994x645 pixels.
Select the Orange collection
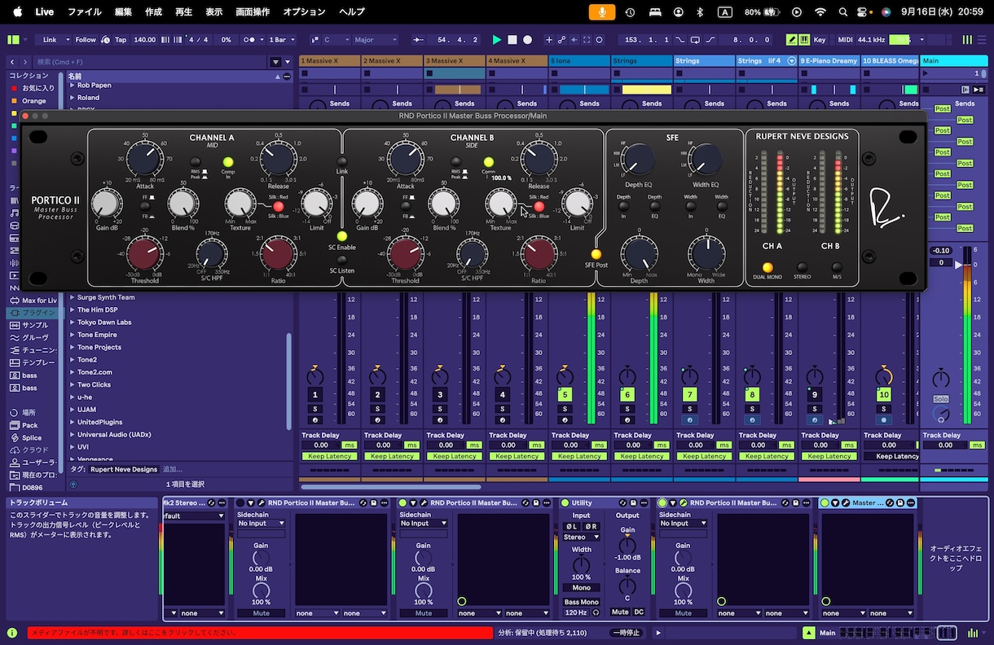pos(33,101)
